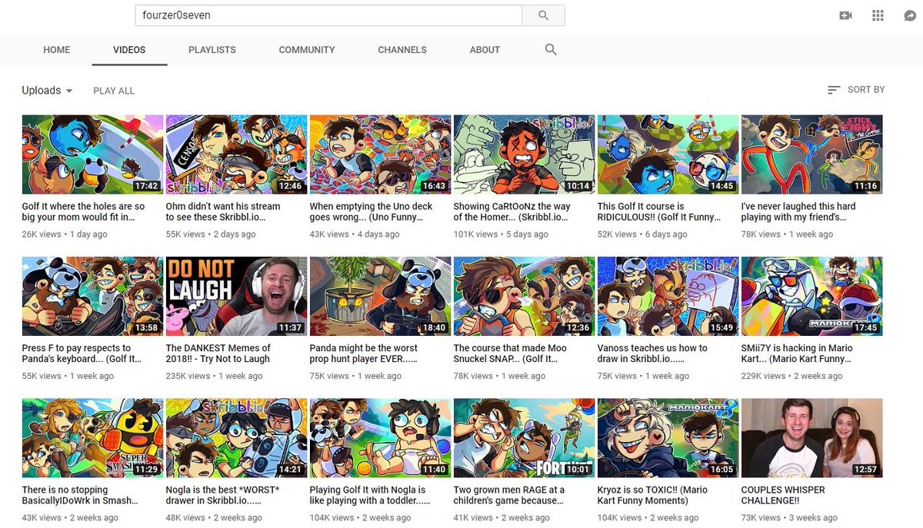Switch to the Playlists tab
This screenshot has height=528, width=923.
tap(212, 50)
